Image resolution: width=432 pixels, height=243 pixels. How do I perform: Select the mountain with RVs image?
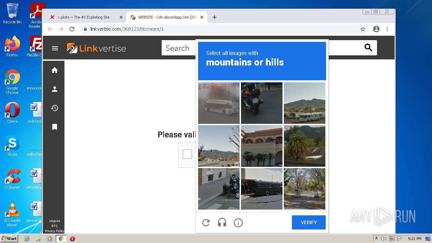coord(304,103)
